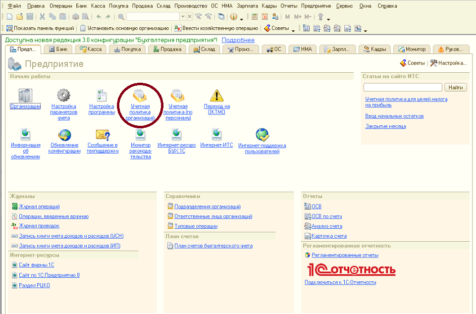The height and width of the screenshot is (314, 476).
Task: Switch to the Касса tab
Action: tap(91, 49)
